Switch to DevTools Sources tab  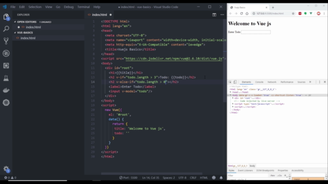pos(301,82)
